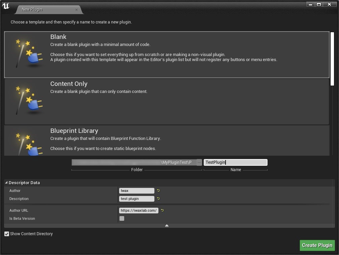339x255 pixels.
Task: Collapse advanced descriptor options arrow
Action: tap(167, 225)
